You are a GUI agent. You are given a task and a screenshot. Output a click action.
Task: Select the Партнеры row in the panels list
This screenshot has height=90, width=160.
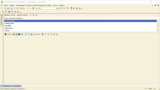tap(80, 26)
